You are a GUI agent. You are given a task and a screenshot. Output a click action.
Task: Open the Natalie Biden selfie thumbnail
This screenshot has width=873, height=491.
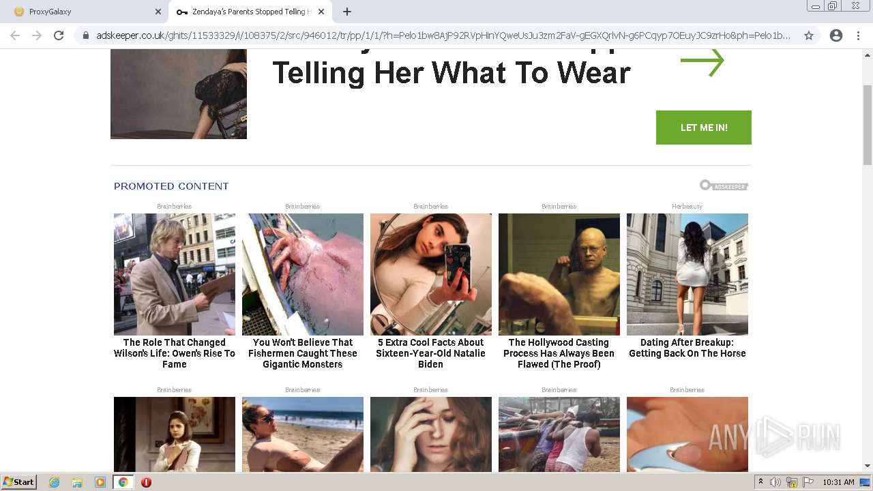coord(431,274)
